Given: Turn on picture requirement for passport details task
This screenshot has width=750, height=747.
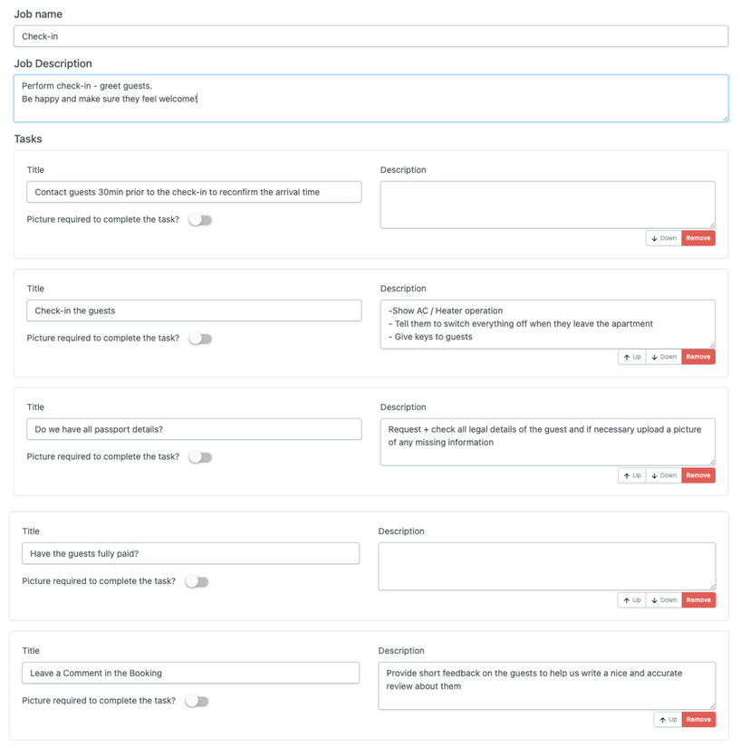Looking at the screenshot, I should (200, 457).
